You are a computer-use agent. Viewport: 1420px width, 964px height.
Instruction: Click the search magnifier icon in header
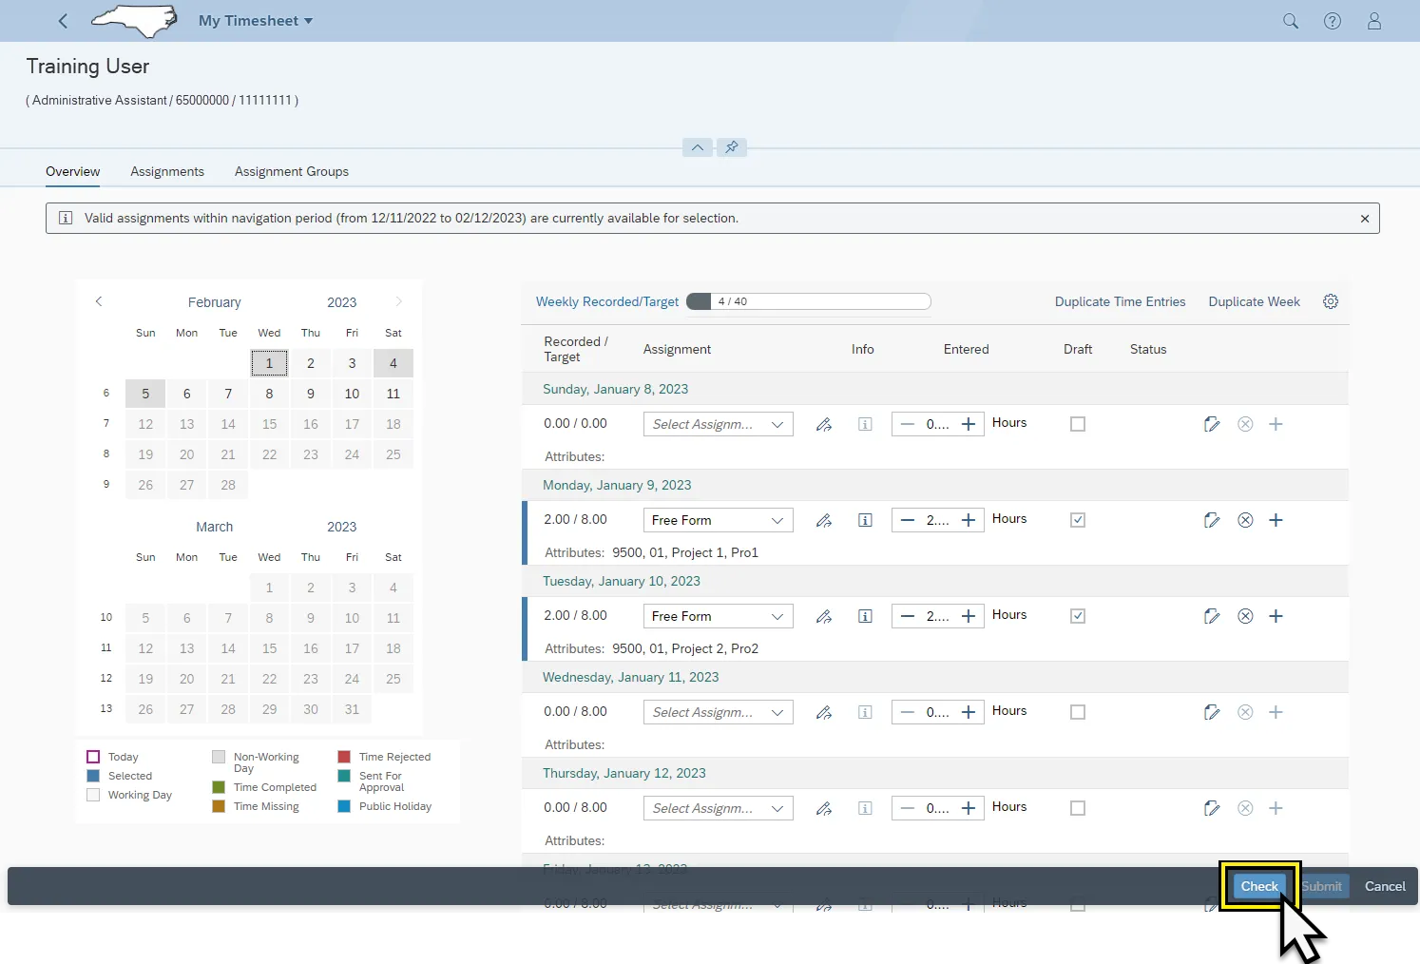pyautogui.click(x=1290, y=21)
